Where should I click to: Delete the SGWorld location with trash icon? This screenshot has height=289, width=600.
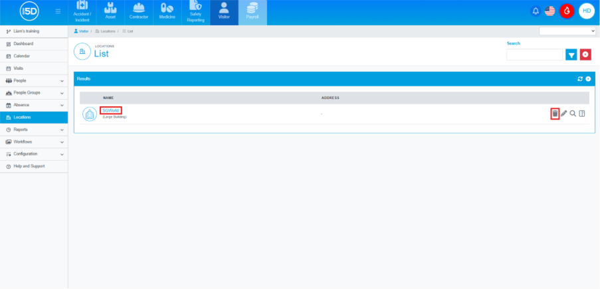pyautogui.click(x=555, y=114)
